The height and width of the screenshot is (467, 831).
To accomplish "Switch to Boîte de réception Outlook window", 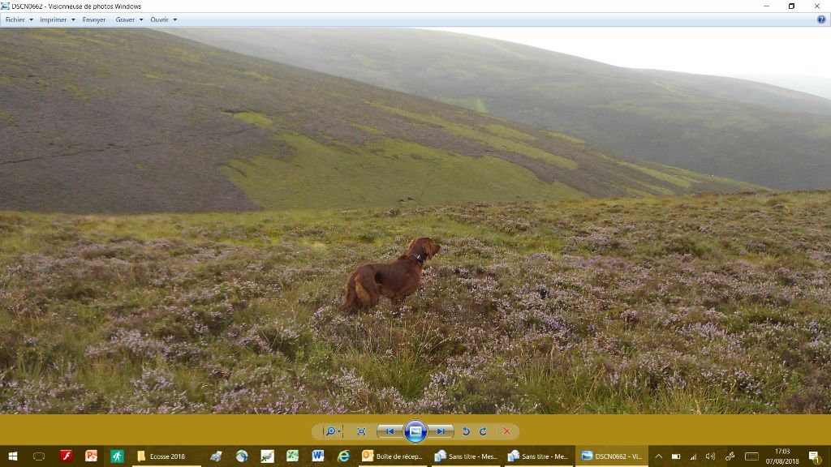I will pyautogui.click(x=393, y=456).
